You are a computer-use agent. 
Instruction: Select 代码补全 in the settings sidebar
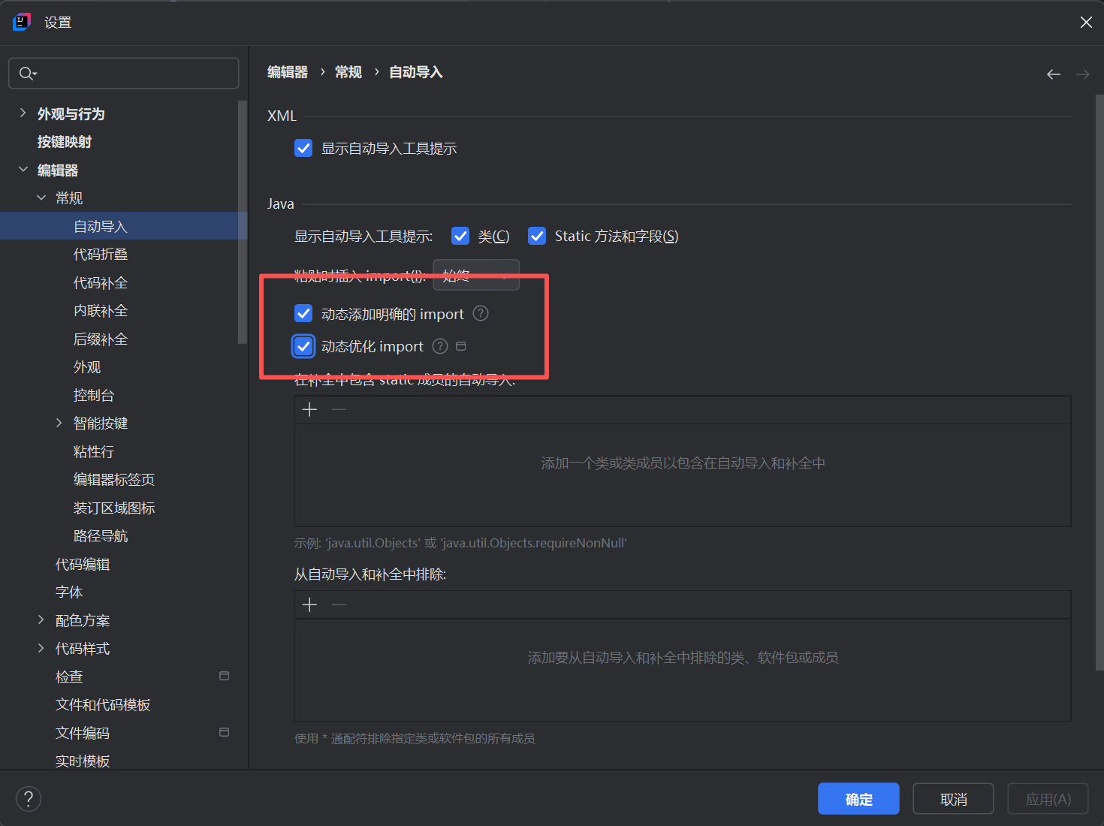[101, 282]
